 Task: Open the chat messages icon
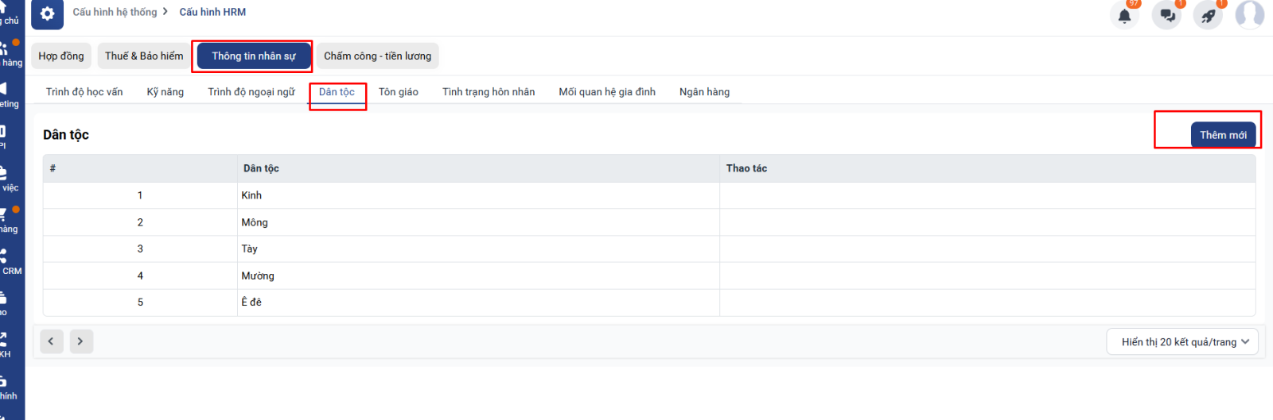[x=1166, y=15]
